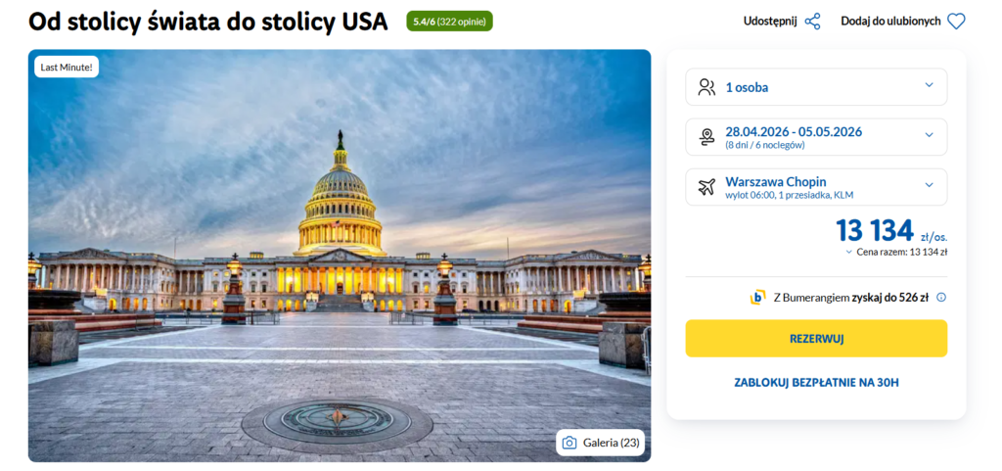Screen dimensions: 1002x471
Task: Click the heart favorites icon
Action: click(956, 21)
